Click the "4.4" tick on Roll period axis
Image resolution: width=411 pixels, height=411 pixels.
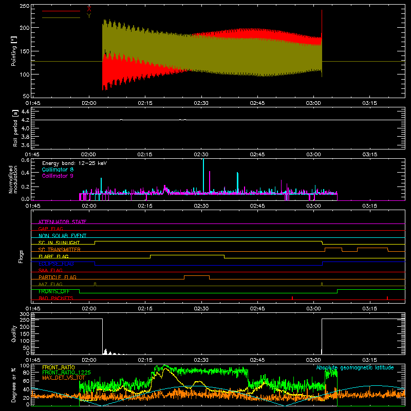[25, 111]
